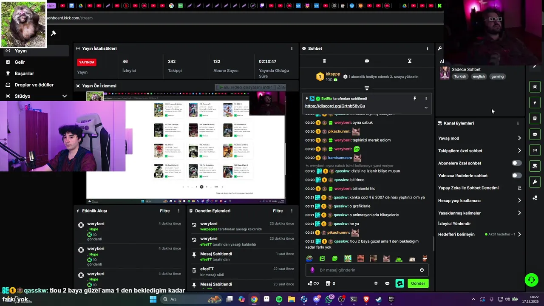
Task: Open Steam from the taskbar
Action: (x=378, y=299)
